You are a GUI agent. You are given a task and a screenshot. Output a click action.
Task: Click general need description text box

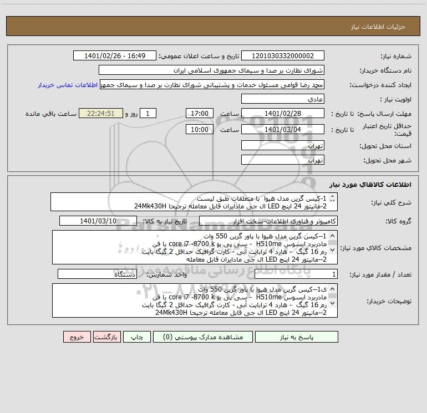pos(194,202)
